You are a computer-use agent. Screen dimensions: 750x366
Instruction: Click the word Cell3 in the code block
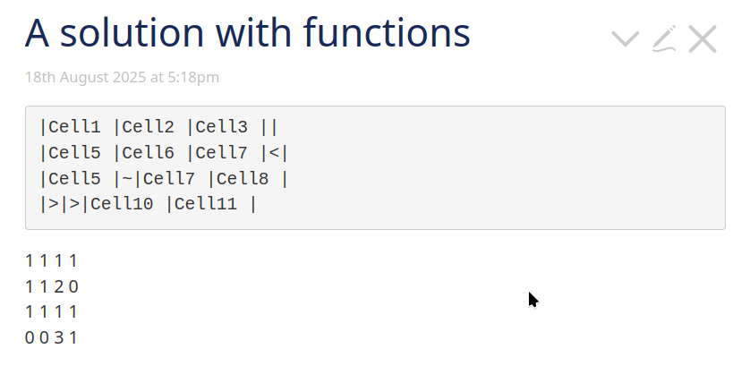pyautogui.click(x=222, y=127)
